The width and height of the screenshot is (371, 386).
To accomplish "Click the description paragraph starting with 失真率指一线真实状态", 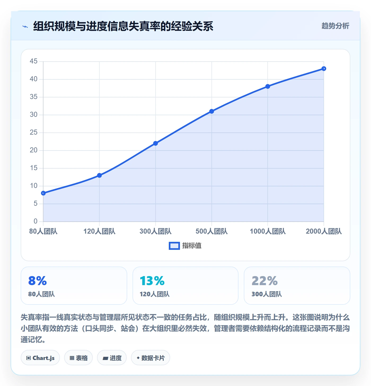I will pyautogui.click(x=185, y=328).
